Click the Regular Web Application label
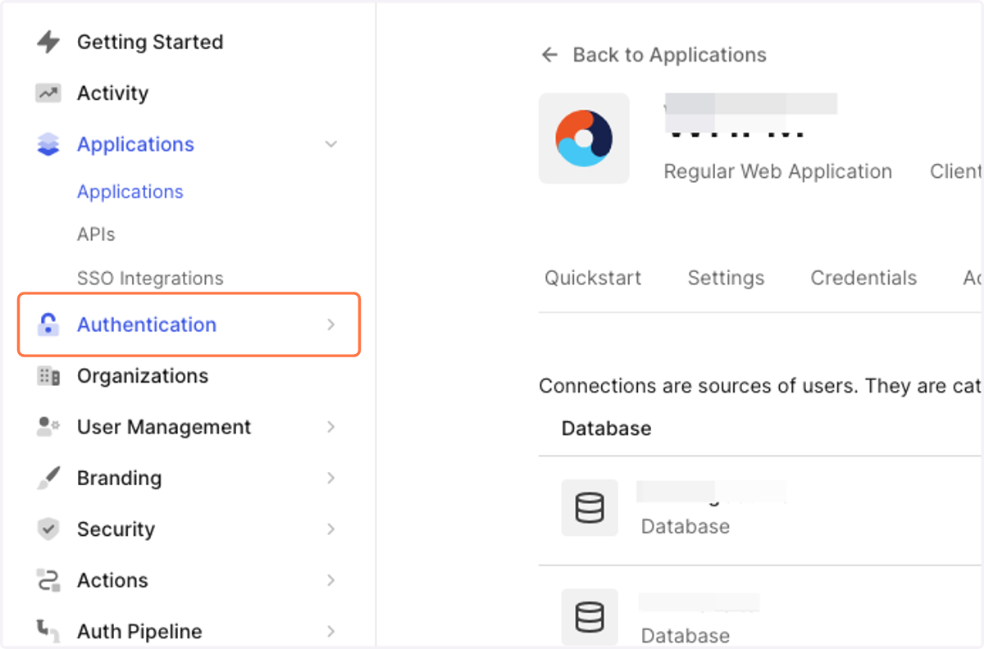Image resolution: width=984 pixels, height=649 pixels. point(777,171)
